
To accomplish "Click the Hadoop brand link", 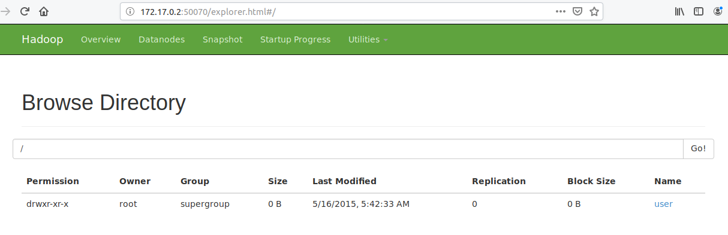I will (x=42, y=39).
